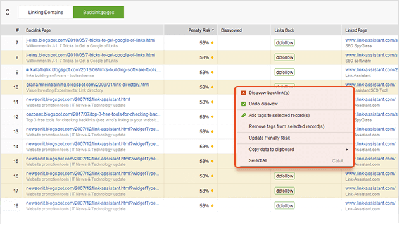This screenshot has height=252, width=399.
Task: Open the grahamiteintraining.blogspot.com link-directory link
Action: [x=88, y=85]
